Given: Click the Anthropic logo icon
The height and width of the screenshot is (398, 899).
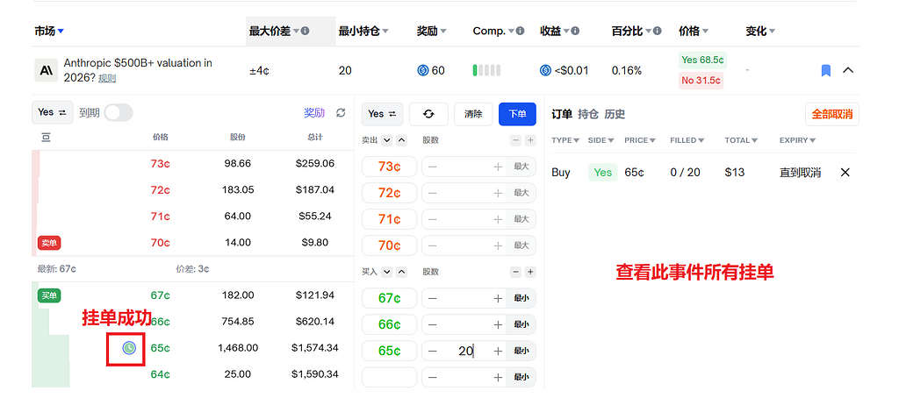Looking at the screenshot, I should click(x=46, y=70).
